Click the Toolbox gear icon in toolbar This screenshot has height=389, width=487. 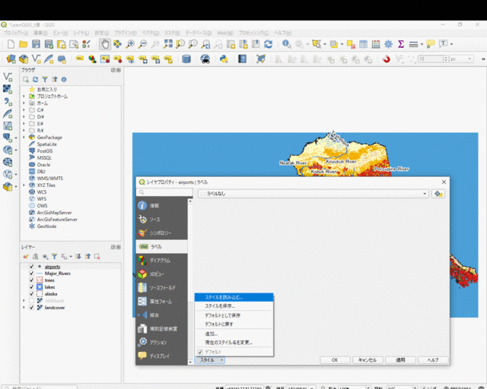[x=388, y=44]
